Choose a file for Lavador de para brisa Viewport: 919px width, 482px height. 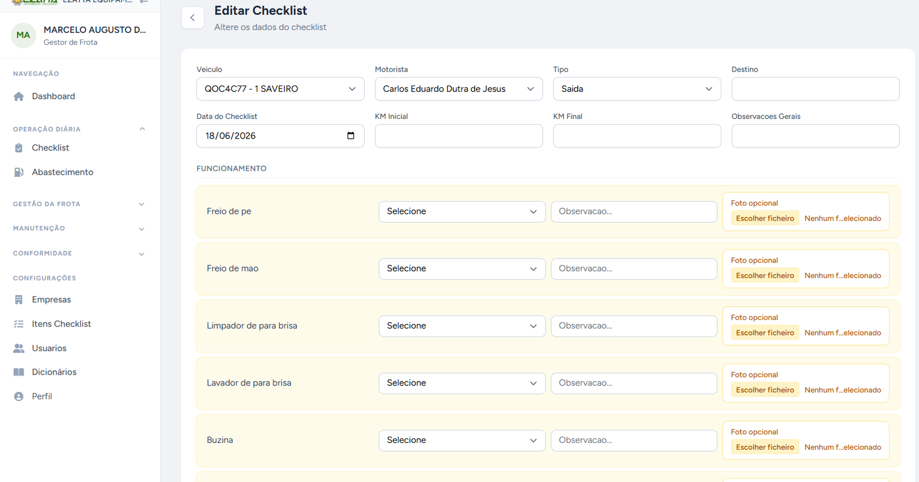765,390
